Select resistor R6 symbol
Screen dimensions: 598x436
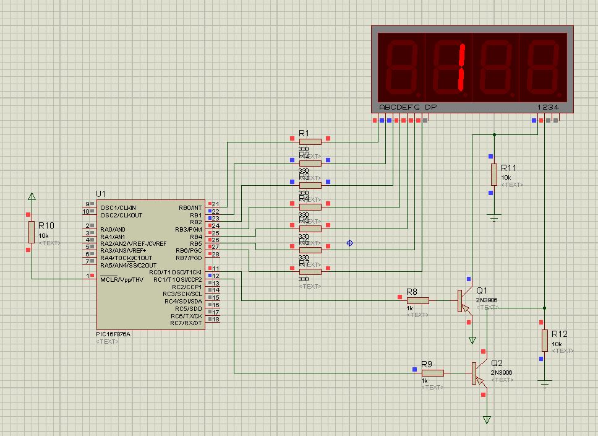point(310,250)
